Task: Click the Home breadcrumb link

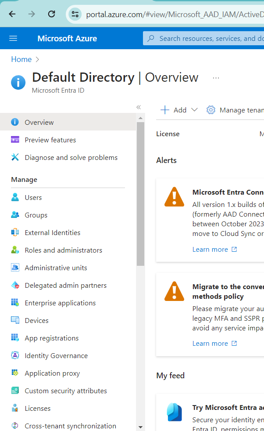Action: (21, 59)
